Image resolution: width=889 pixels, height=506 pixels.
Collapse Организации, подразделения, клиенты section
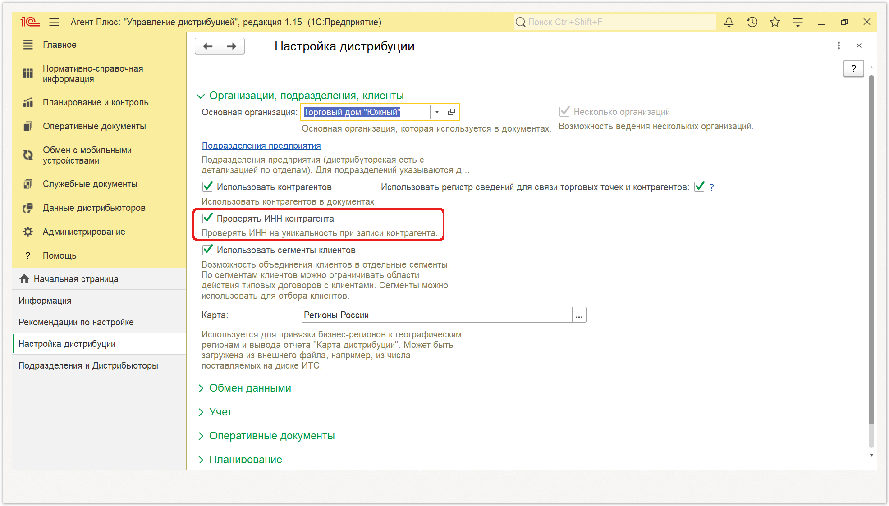click(x=201, y=96)
